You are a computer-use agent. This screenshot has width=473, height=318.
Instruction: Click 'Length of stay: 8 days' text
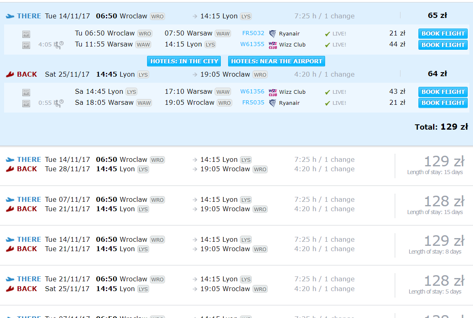click(435, 252)
